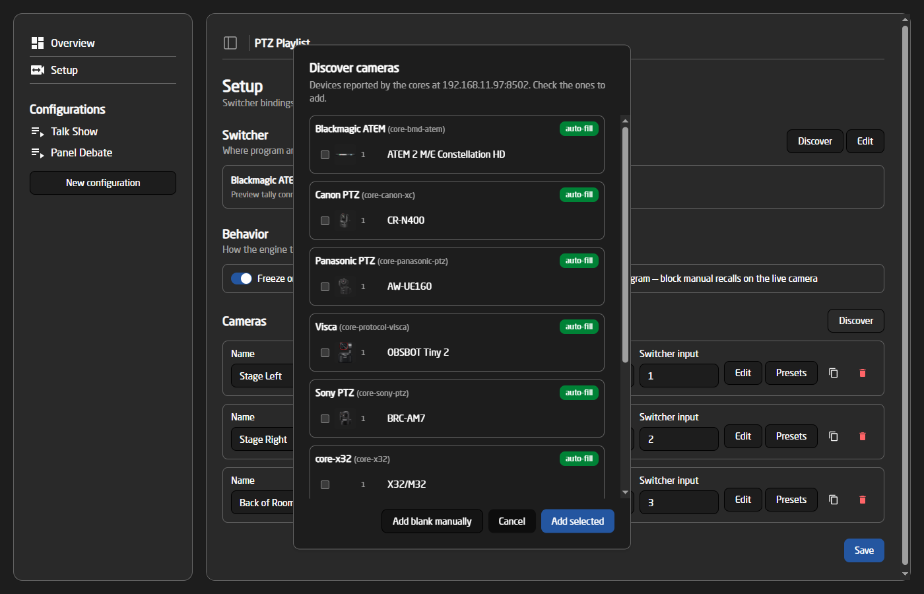Click the AW-UE160 camera thumbnail
The width and height of the screenshot is (924, 594).
[x=345, y=286]
